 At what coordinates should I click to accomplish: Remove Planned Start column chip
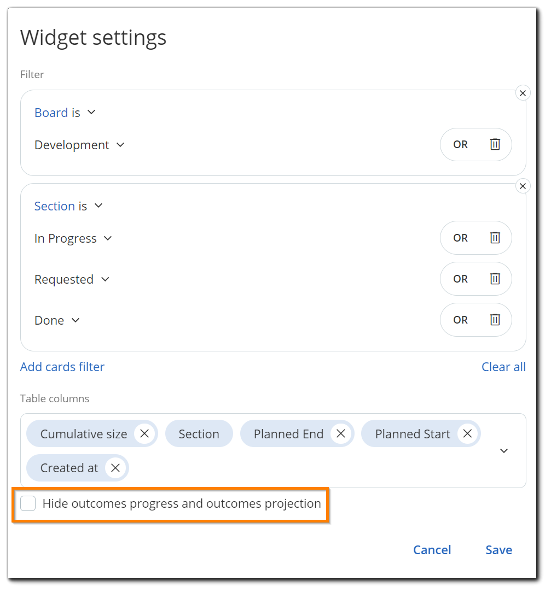click(x=467, y=433)
